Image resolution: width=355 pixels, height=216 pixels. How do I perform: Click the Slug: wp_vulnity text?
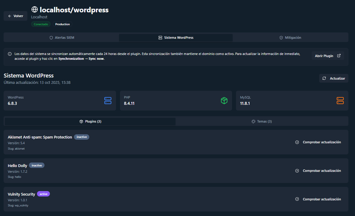pos(18,205)
